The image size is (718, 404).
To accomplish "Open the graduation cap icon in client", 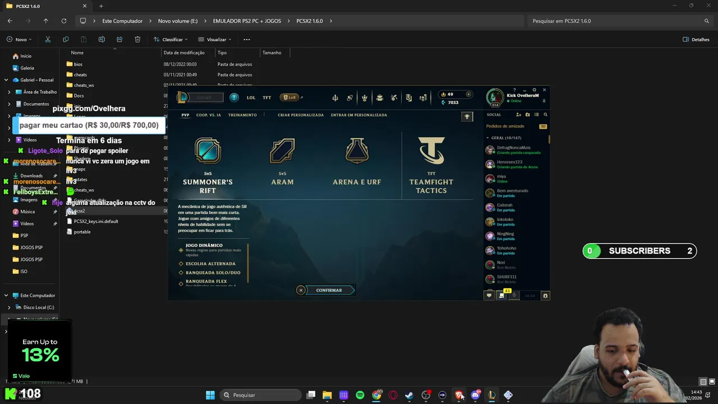I will click(379, 98).
